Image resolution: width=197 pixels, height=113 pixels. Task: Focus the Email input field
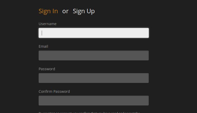[94, 55]
